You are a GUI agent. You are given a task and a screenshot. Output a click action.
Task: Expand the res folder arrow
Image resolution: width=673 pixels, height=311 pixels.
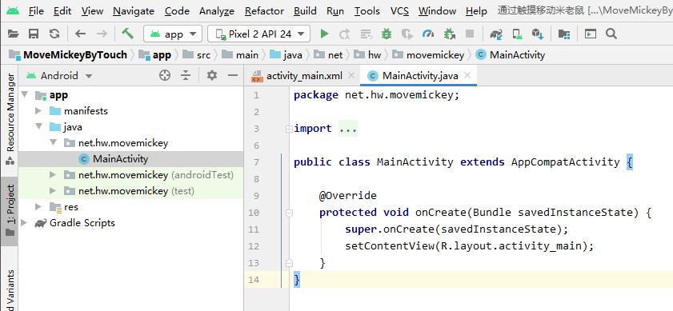pos(38,207)
